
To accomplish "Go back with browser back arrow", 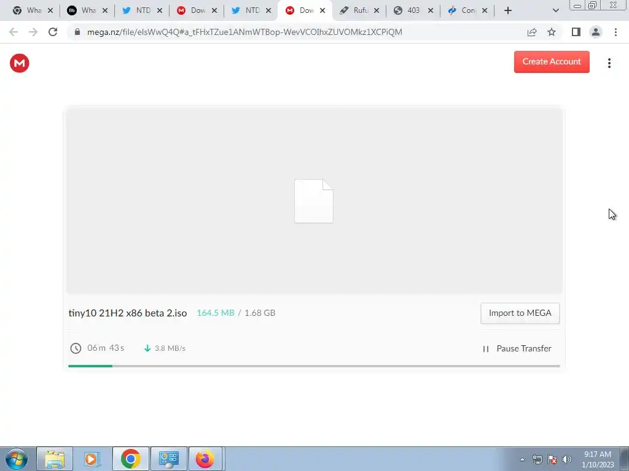I will tap(14, 32).
